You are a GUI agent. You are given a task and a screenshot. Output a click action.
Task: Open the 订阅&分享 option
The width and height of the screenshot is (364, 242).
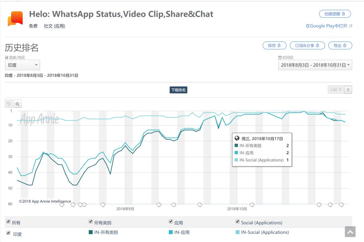click(x=307, y=46)
